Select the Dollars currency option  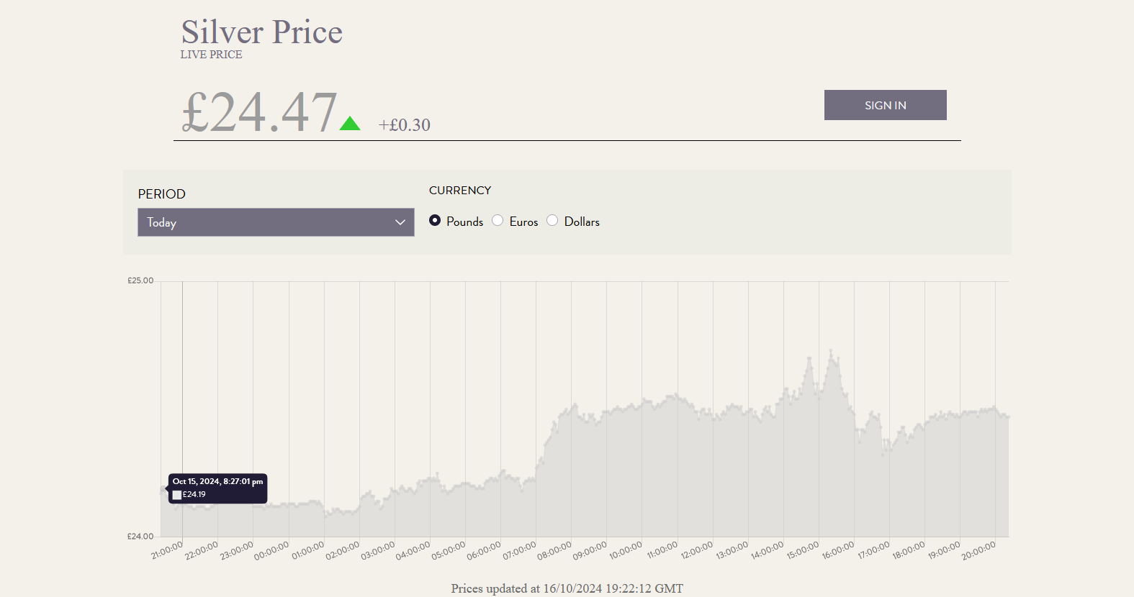click(552, 220)
